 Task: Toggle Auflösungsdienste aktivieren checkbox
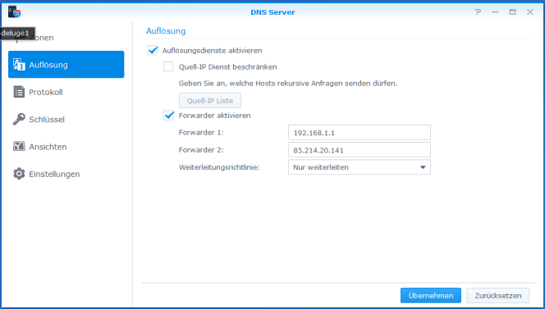pos(152,50)
